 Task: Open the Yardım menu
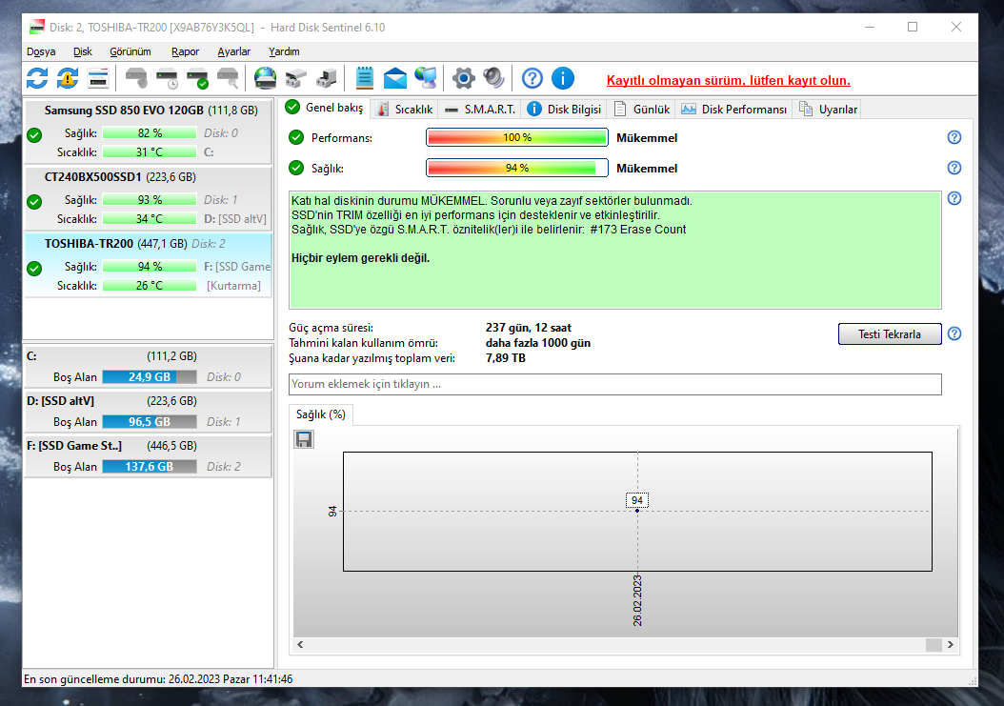[x=284, y=51]
